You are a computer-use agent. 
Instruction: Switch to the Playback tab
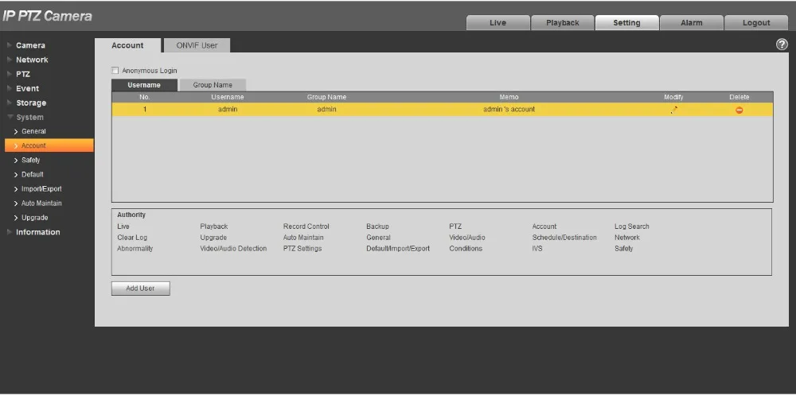[563, 23]
